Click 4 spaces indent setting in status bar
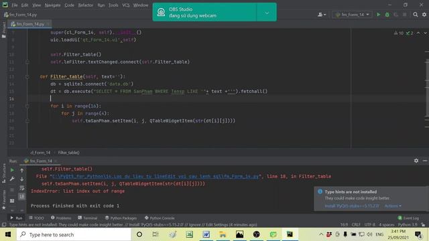This screenshot has height=241, width=429. pos(387,225)
